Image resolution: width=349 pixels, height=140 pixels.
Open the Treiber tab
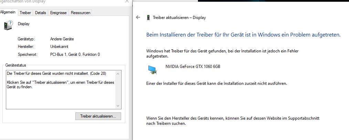(25, 13)
